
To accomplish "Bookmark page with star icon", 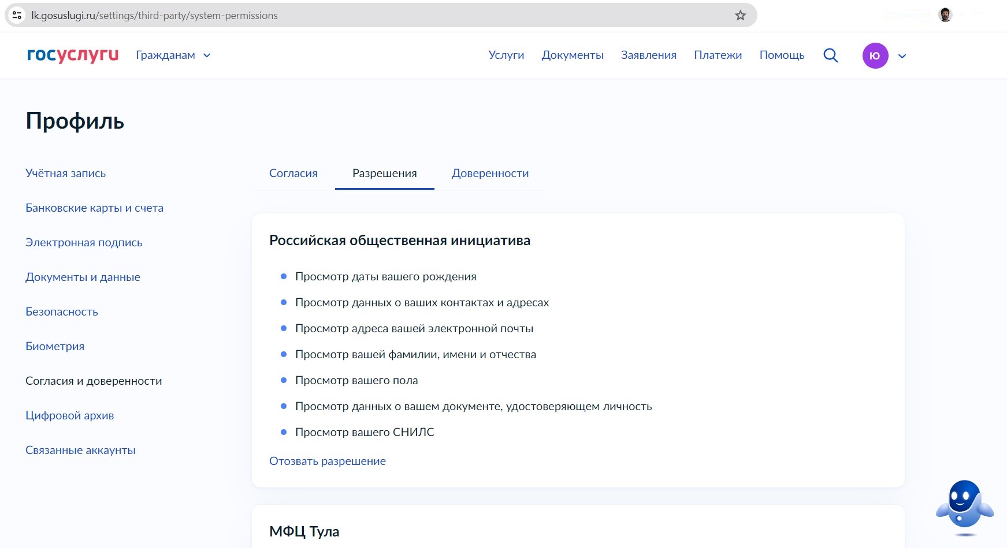I will [x=740, y=16].
